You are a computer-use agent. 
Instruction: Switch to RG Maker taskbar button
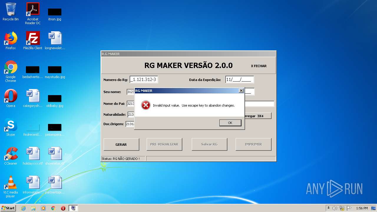pyautogui.click(x=73, y=208)
